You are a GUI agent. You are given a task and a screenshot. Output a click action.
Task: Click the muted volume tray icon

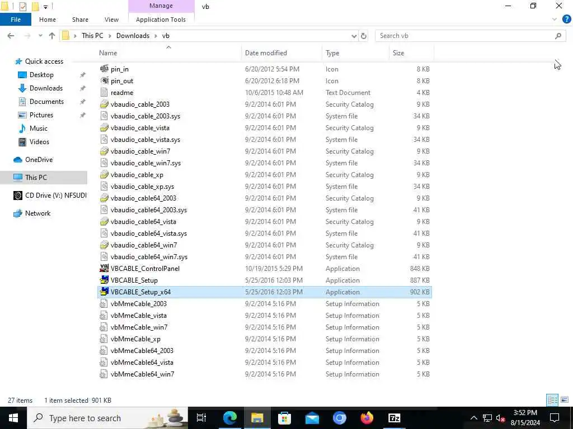[500, 418]
